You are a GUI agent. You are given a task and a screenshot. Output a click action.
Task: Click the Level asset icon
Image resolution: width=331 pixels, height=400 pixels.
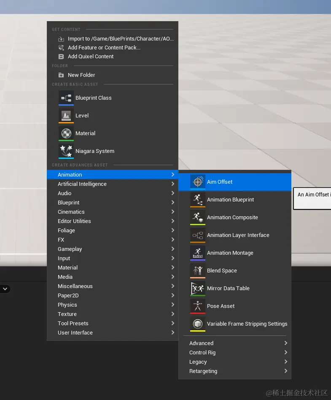click(x=66, y=116)
